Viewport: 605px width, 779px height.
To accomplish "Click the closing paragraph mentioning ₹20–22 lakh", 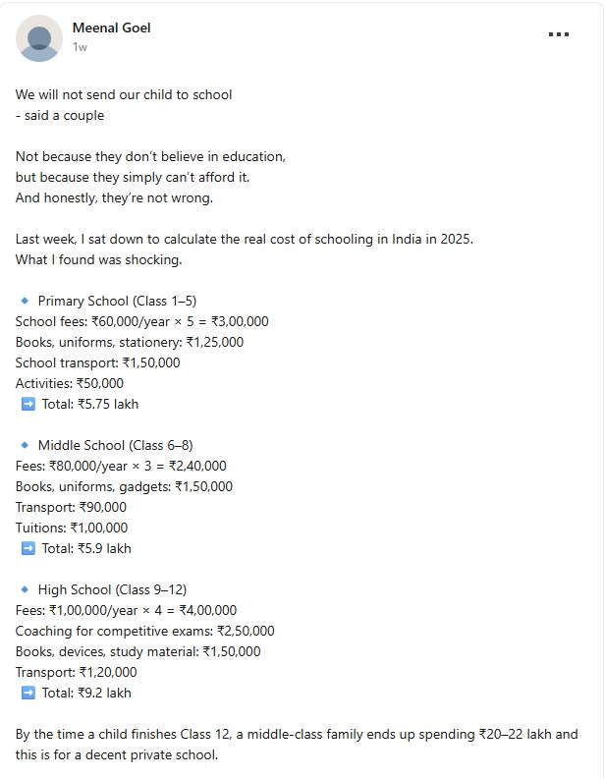I will (297, 744).
